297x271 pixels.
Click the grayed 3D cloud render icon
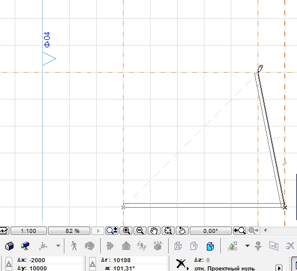click(x=90, y=246)
